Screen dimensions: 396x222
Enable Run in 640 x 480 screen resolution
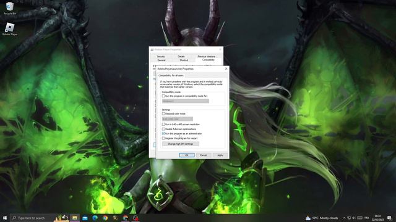[x=163, y=125]
